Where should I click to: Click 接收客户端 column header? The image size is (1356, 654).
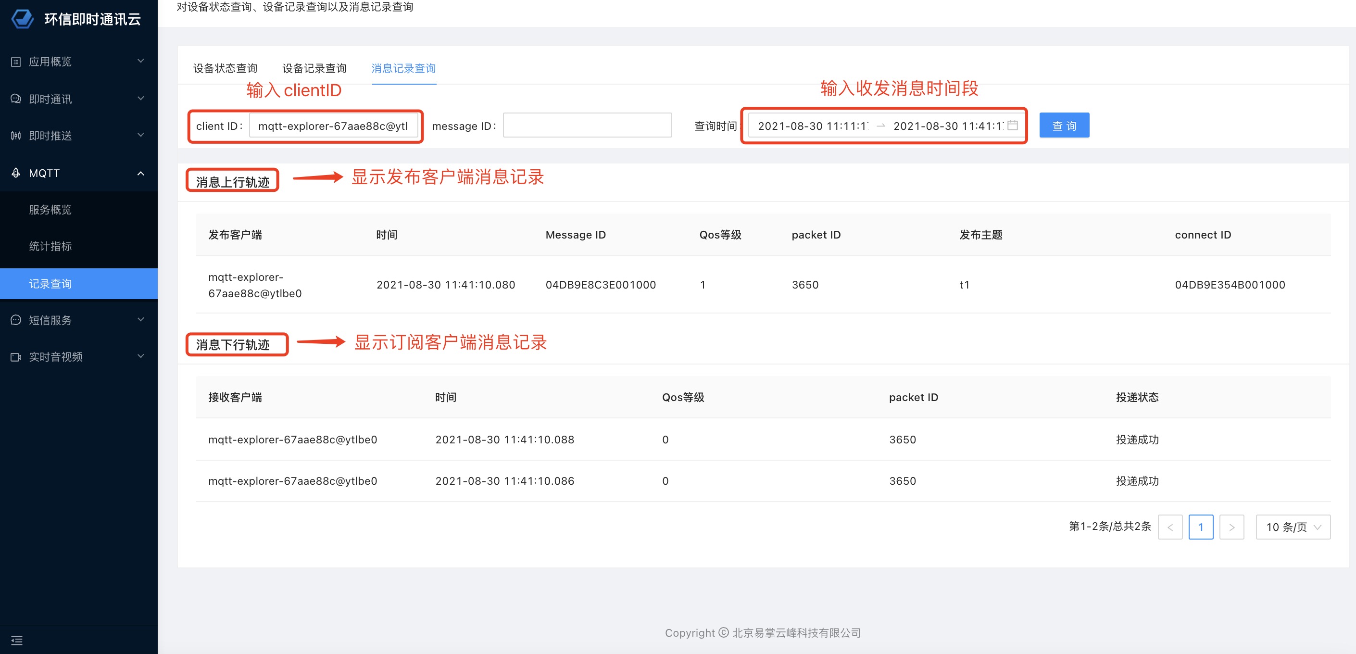[235, 397]
